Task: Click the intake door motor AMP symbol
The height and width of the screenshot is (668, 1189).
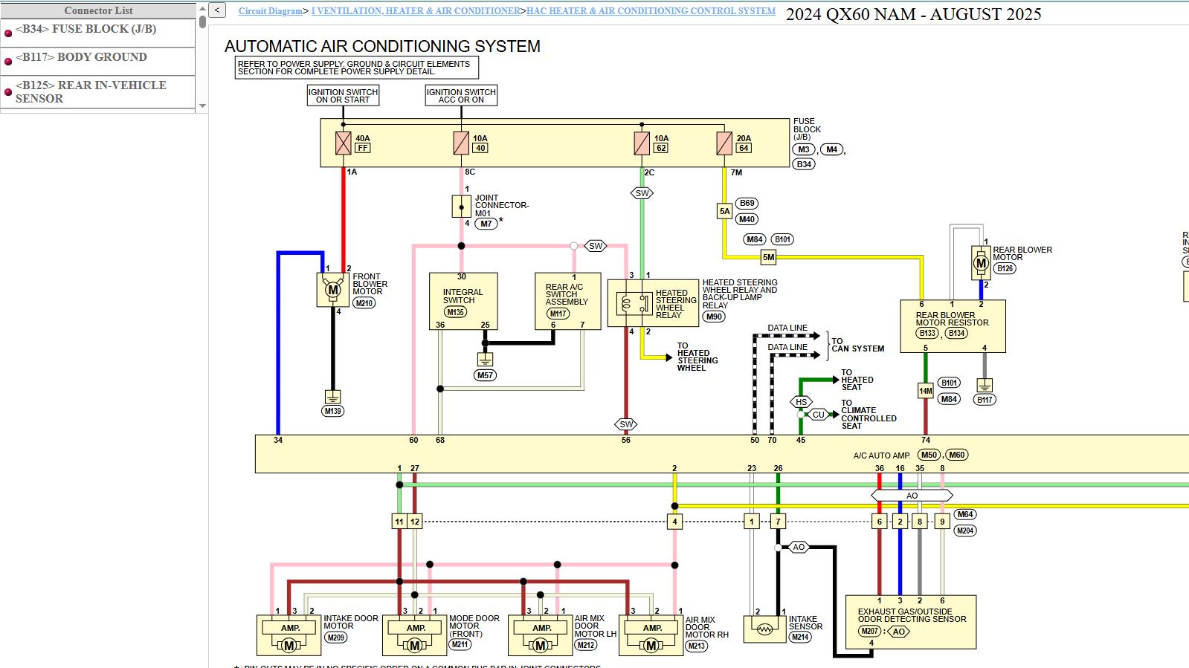Action: point(290,628)
